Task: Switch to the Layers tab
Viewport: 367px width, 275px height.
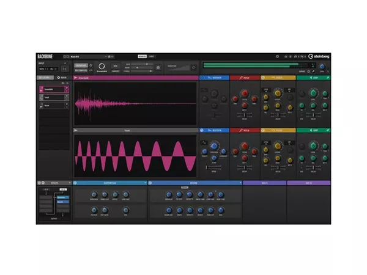Action: pyautogui.click(x=45, y=78)
